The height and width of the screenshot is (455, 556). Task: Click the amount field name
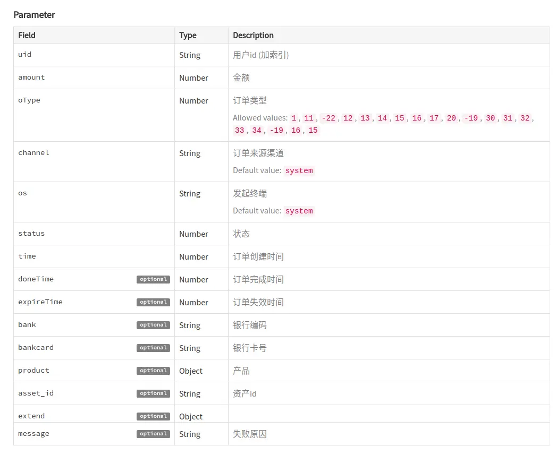31,78
